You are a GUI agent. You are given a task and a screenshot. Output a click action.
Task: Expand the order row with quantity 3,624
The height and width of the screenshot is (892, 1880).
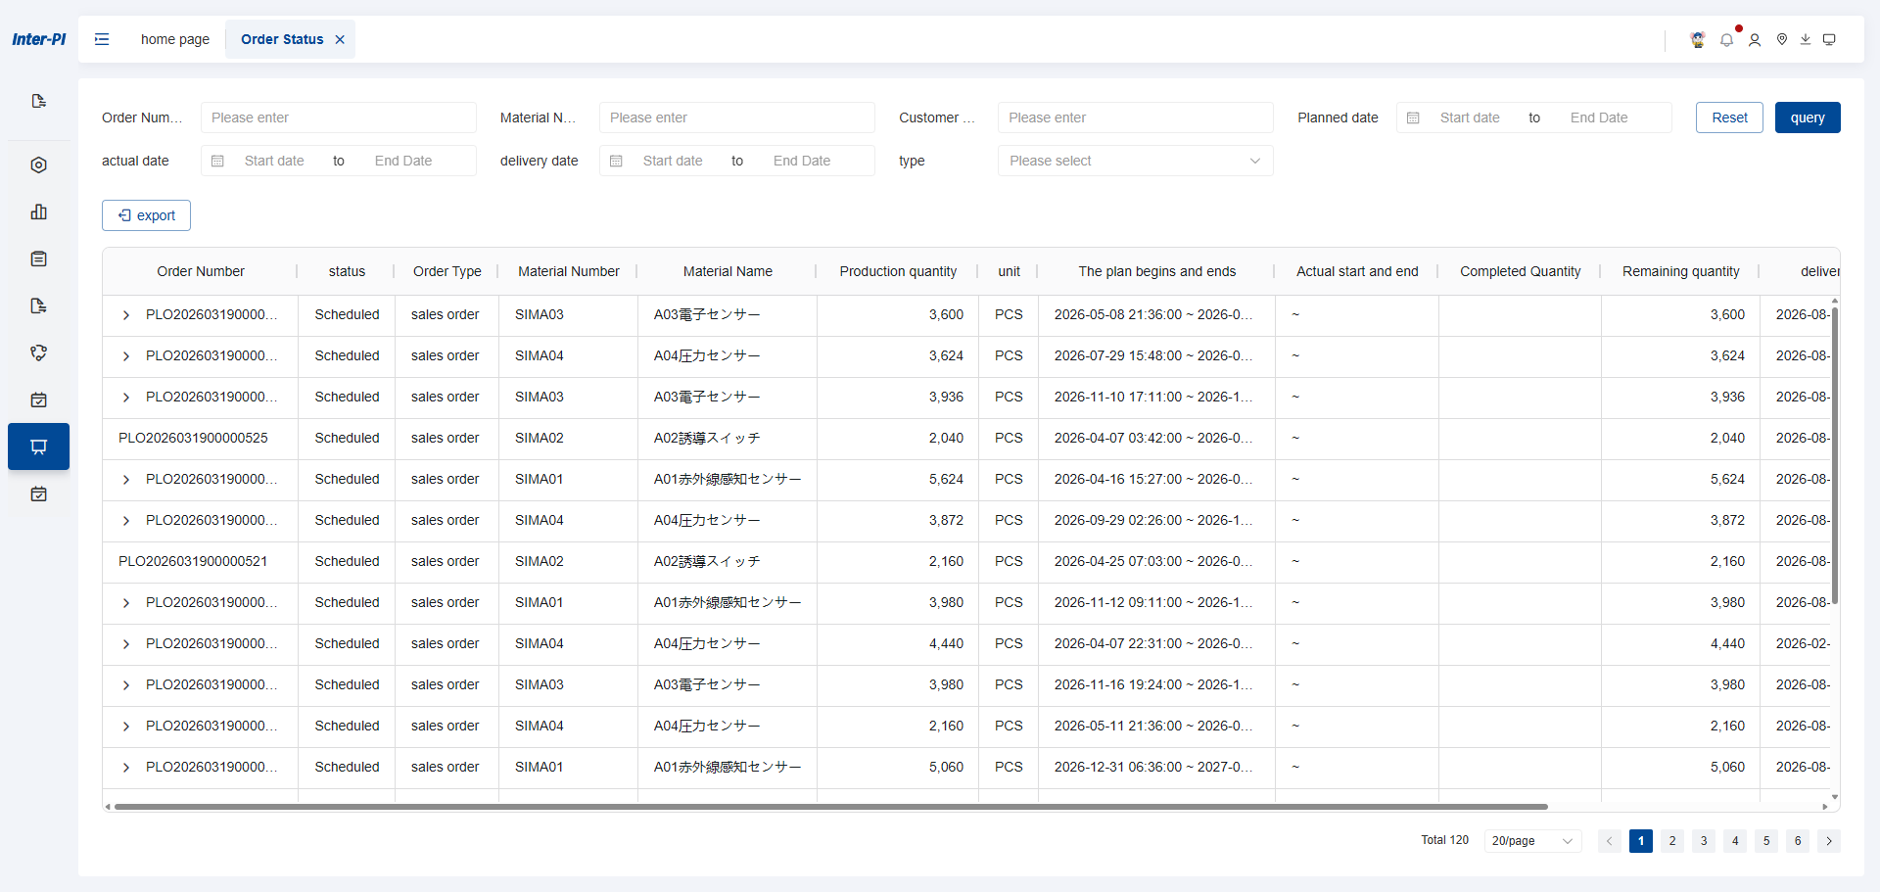coord(126,356)
